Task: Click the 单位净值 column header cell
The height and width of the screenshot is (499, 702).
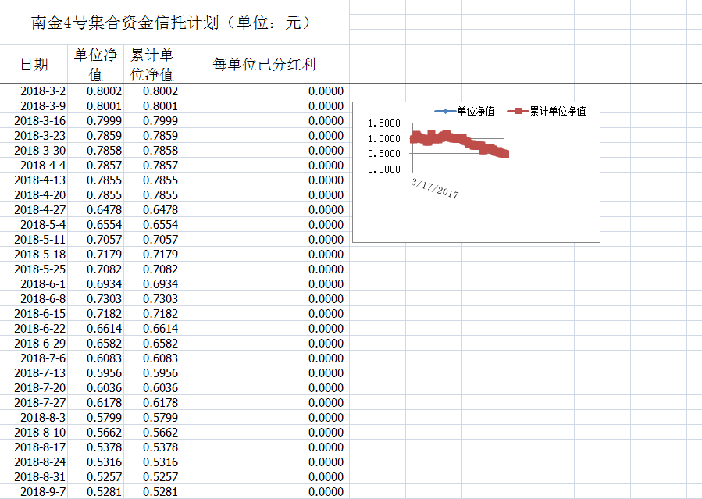Action: pos(96,64)
